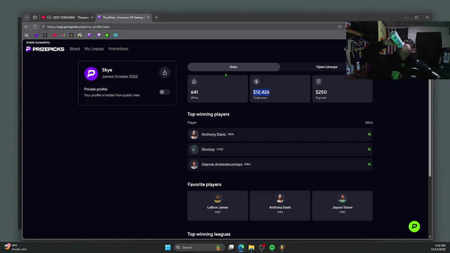Open OBS Studio from taskbar
450x253 pixels.
(x=262, y=247)
